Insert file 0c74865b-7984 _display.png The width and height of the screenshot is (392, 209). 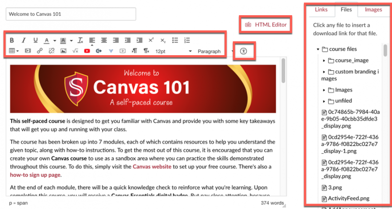tap(350, 119)
